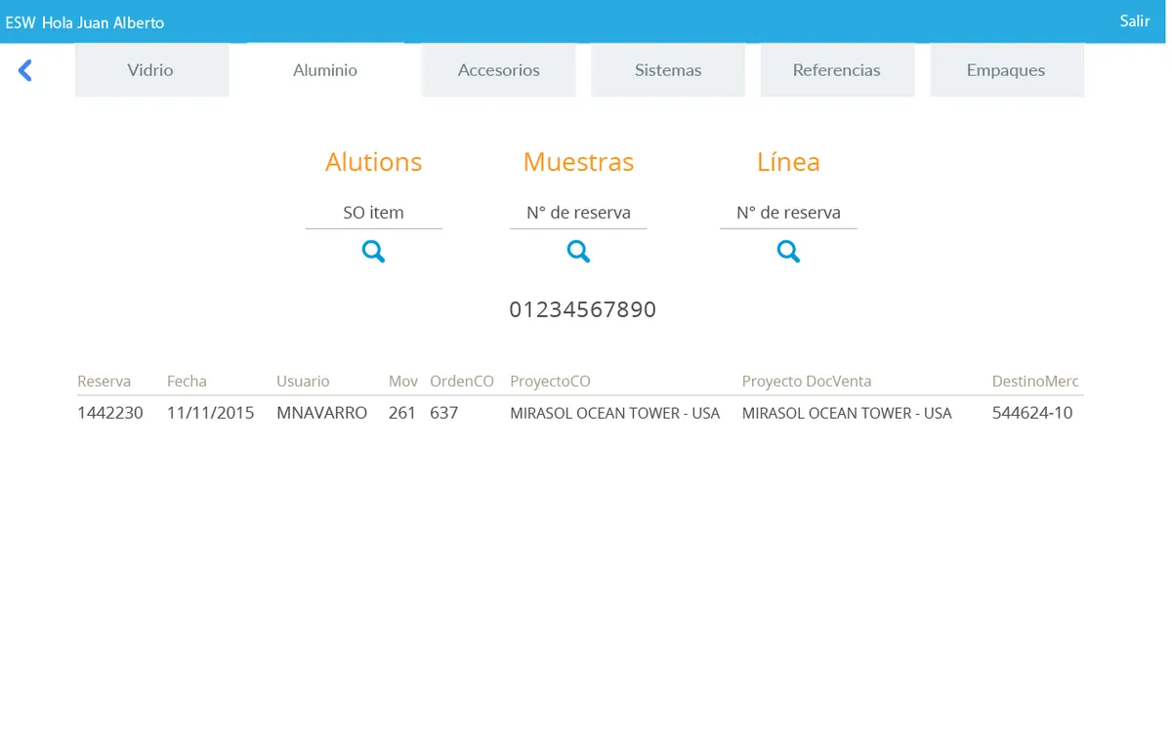Image resolution: width=1172 pixels, height=731 pixels.
Task: Click OrdenCO cell 637
Action: tap(444, 413)
